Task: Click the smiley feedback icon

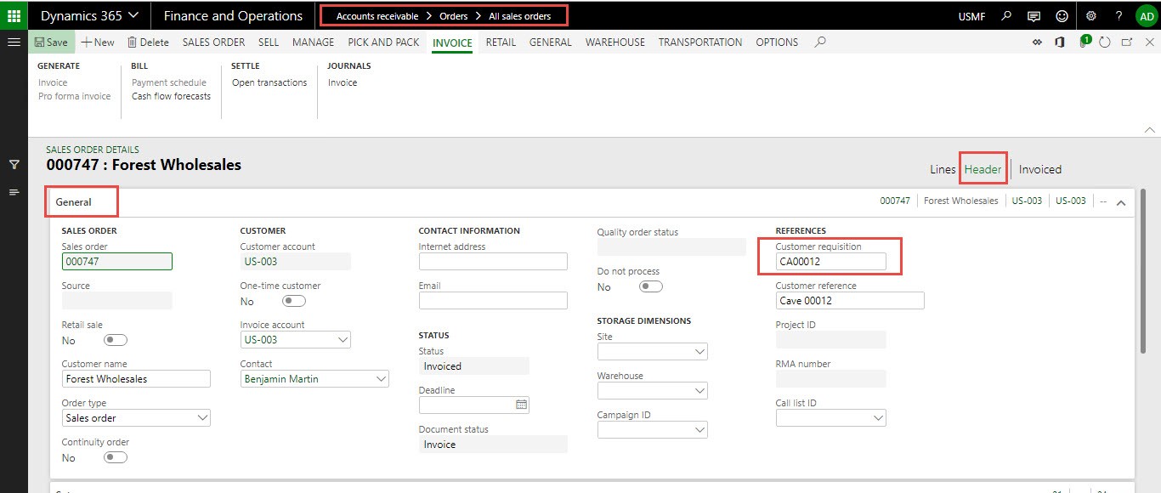Action: 1062,15
